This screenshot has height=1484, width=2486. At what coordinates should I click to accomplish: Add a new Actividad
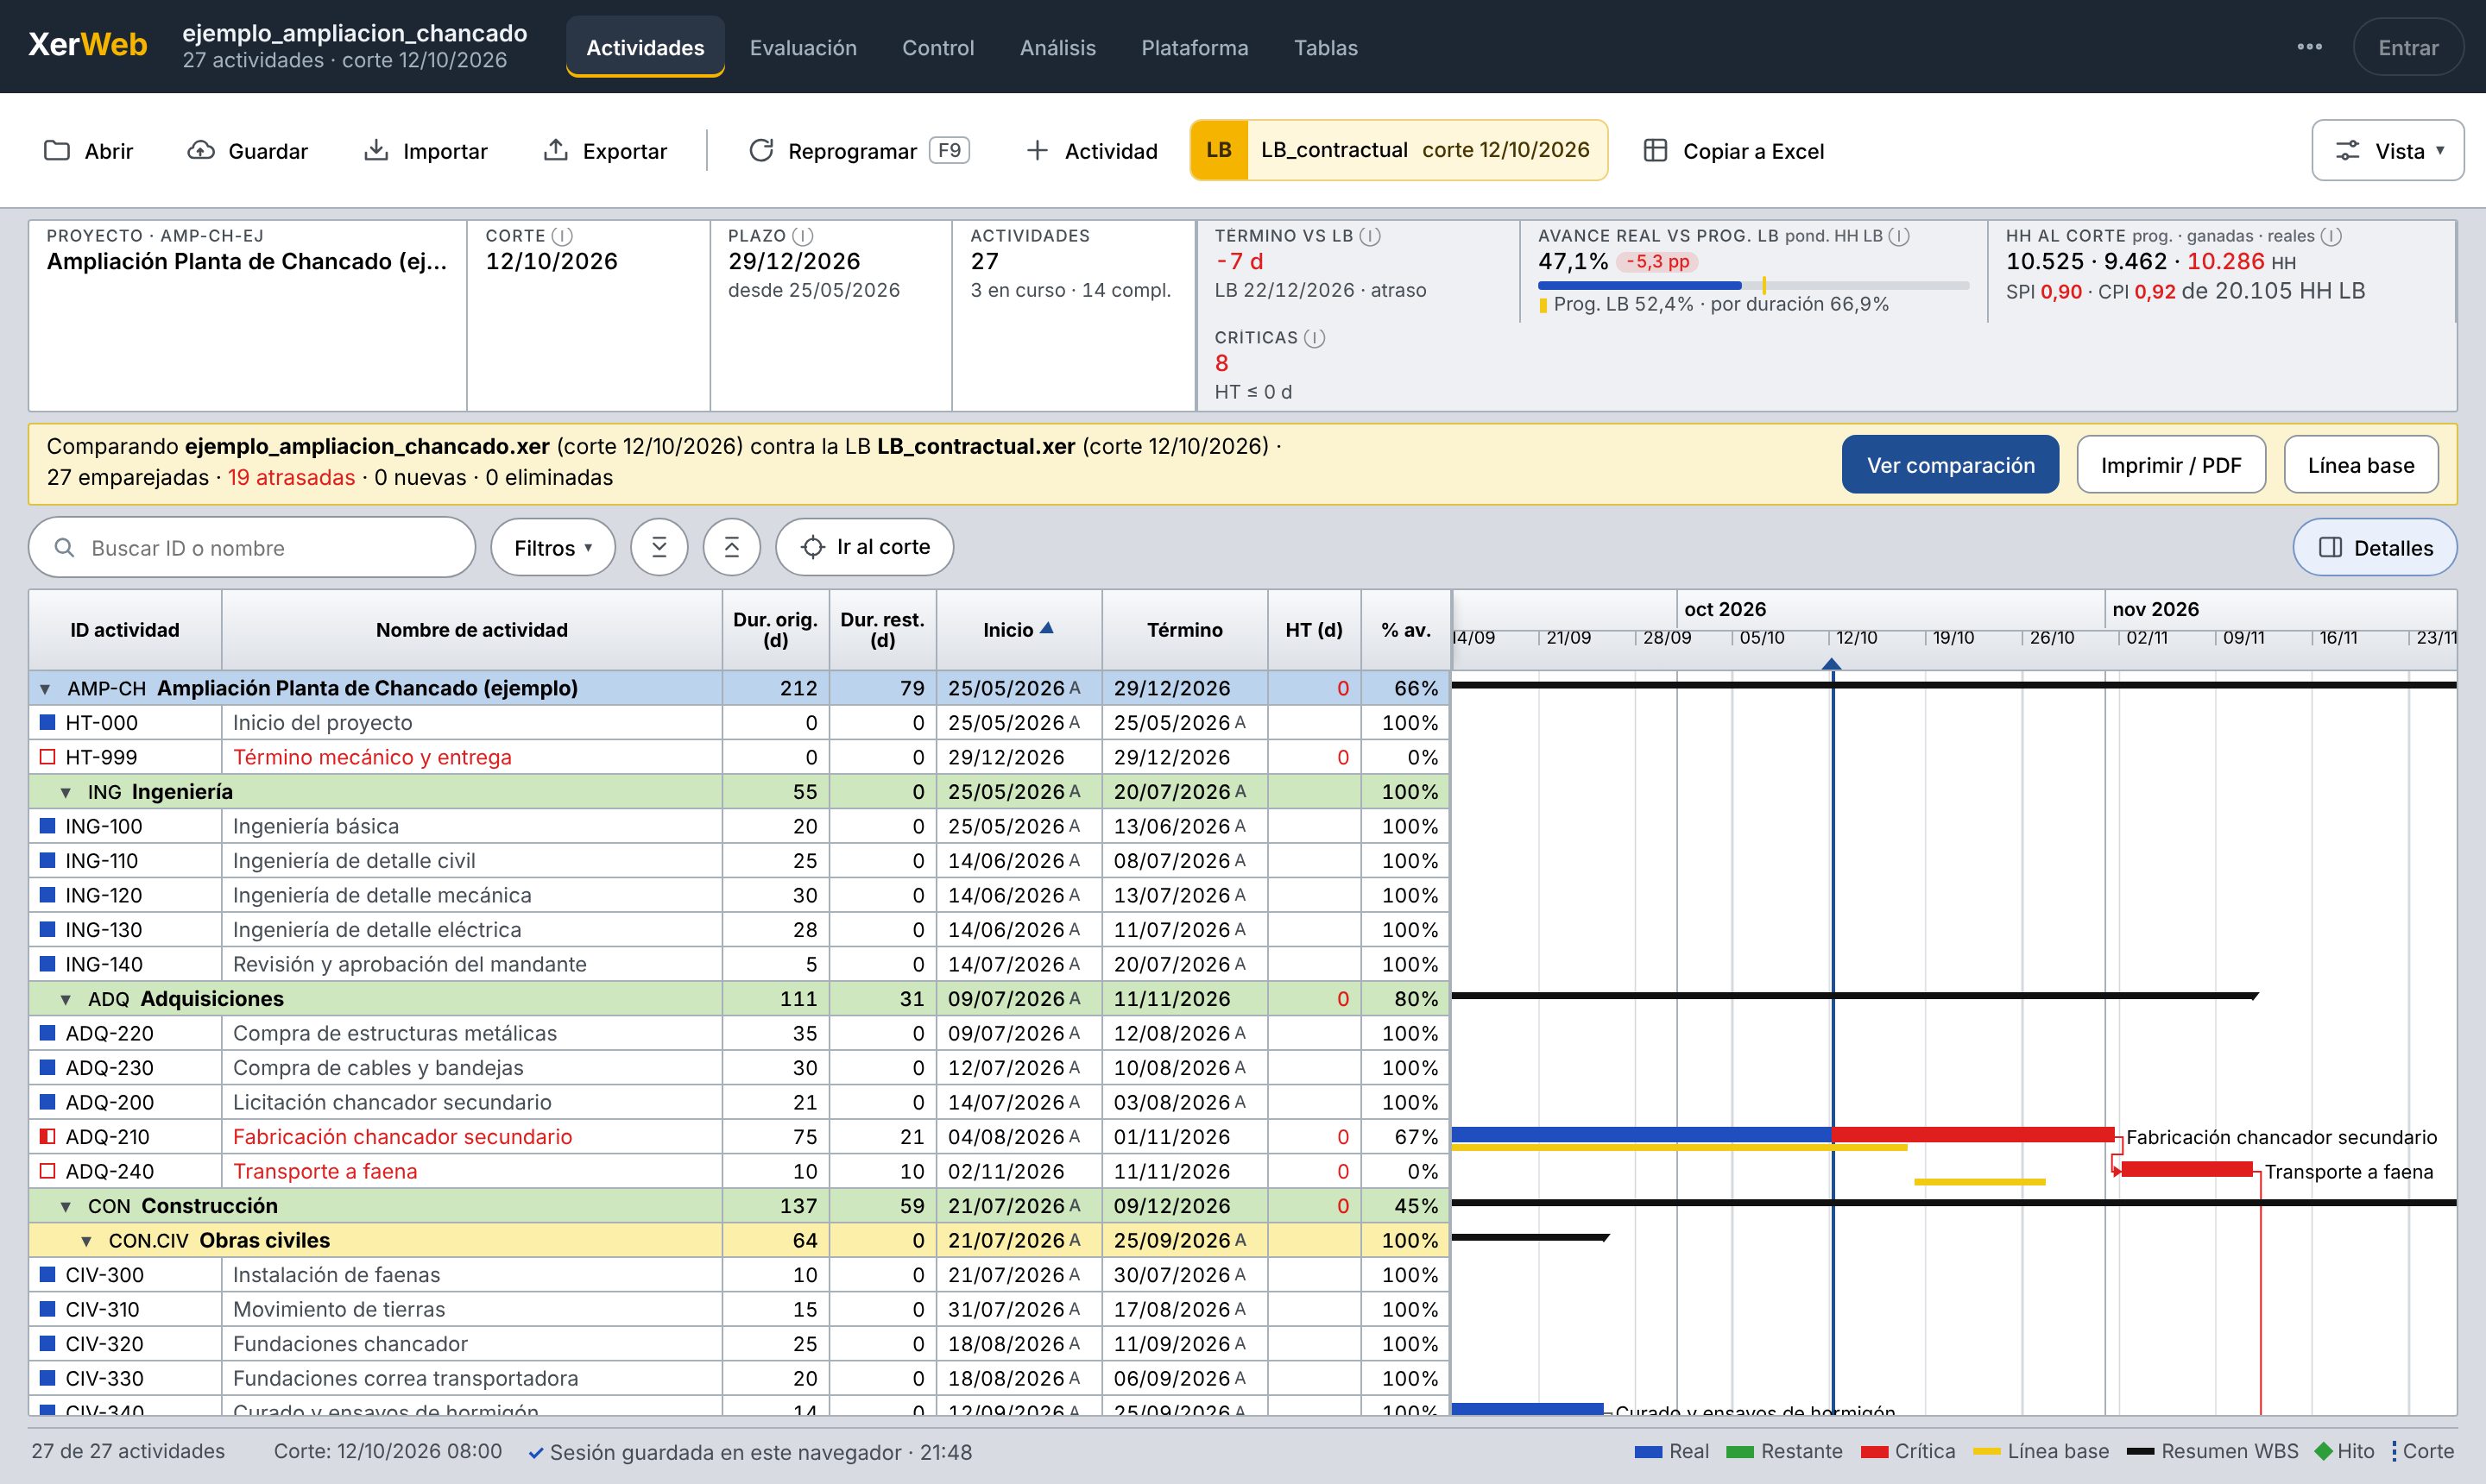(x=1093, y=151)
